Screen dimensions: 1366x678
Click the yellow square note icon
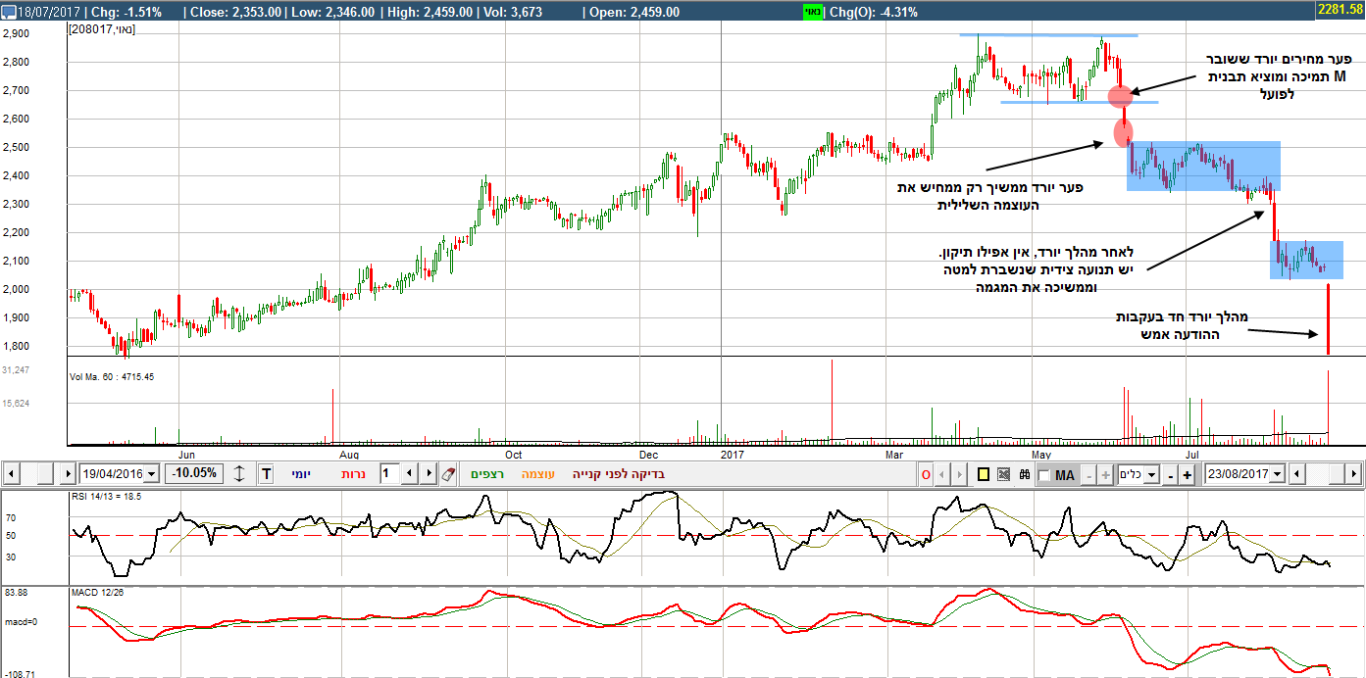(x=984, y=474)
